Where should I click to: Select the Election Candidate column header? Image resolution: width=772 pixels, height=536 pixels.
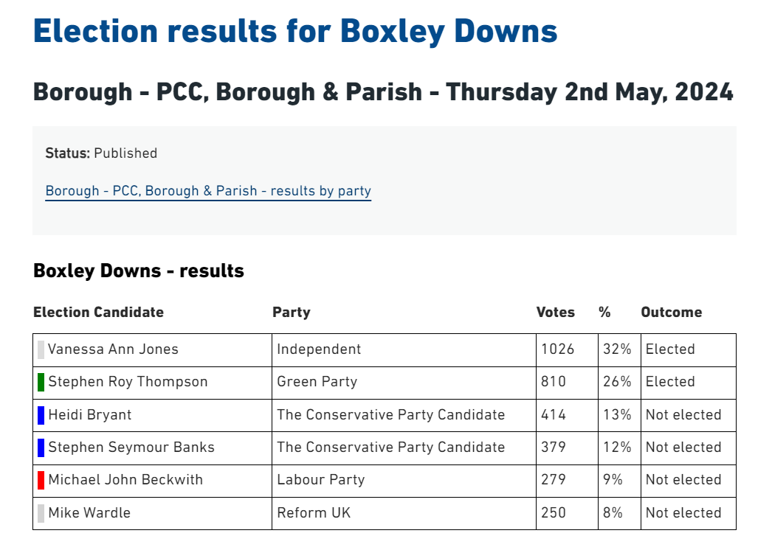[x=98, y=313]
